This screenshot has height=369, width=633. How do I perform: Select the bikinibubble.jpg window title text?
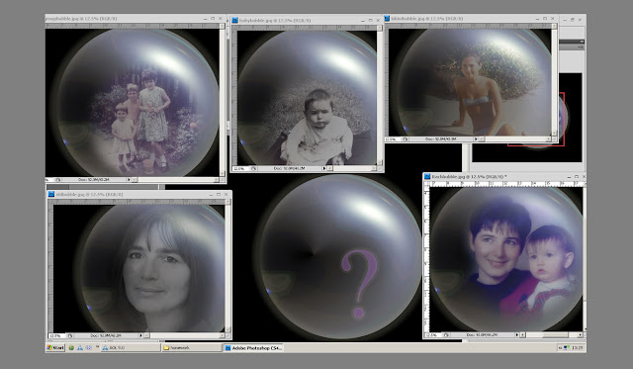pos(427,19)
